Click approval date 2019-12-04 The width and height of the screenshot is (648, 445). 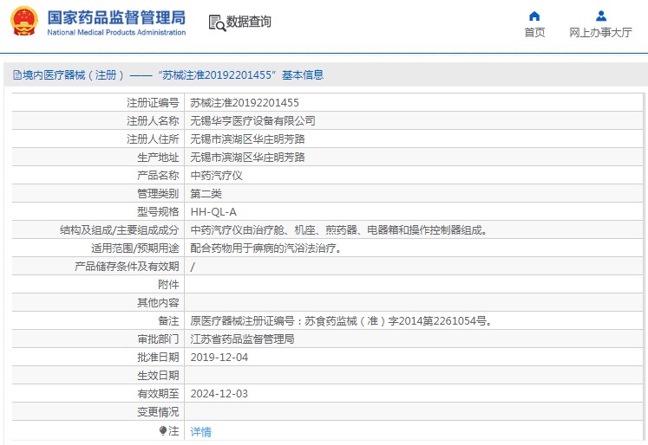pyautogui.click(x=219, y=358)
